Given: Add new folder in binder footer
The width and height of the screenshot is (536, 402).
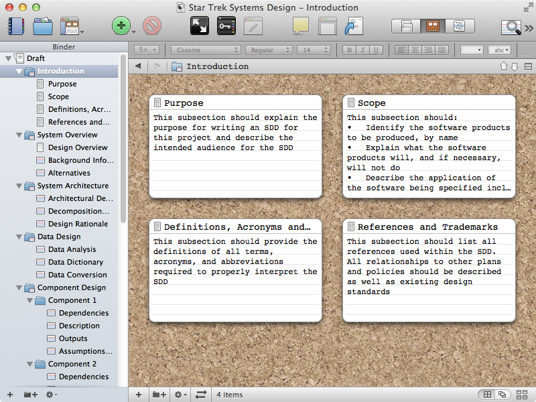Looking at the screenshot, I should 30,395.
